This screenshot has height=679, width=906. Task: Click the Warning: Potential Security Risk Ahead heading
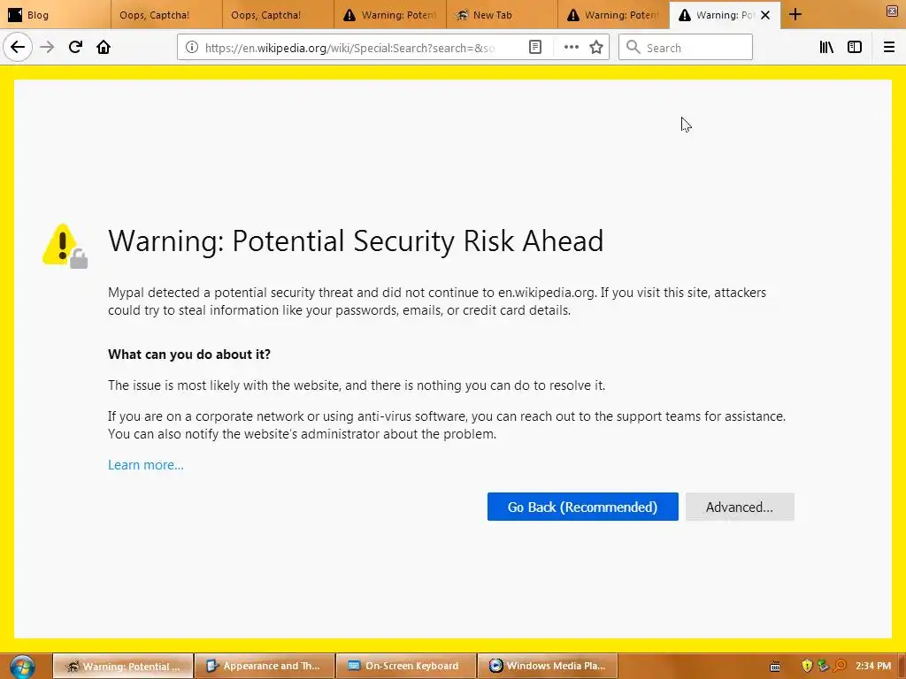click(x=356, y=240)
